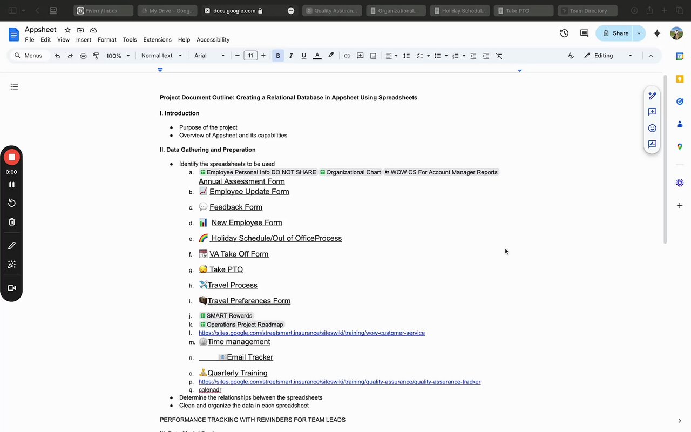Click the Insert image icon
691x432 pixels.
click(x=373, y=56)
